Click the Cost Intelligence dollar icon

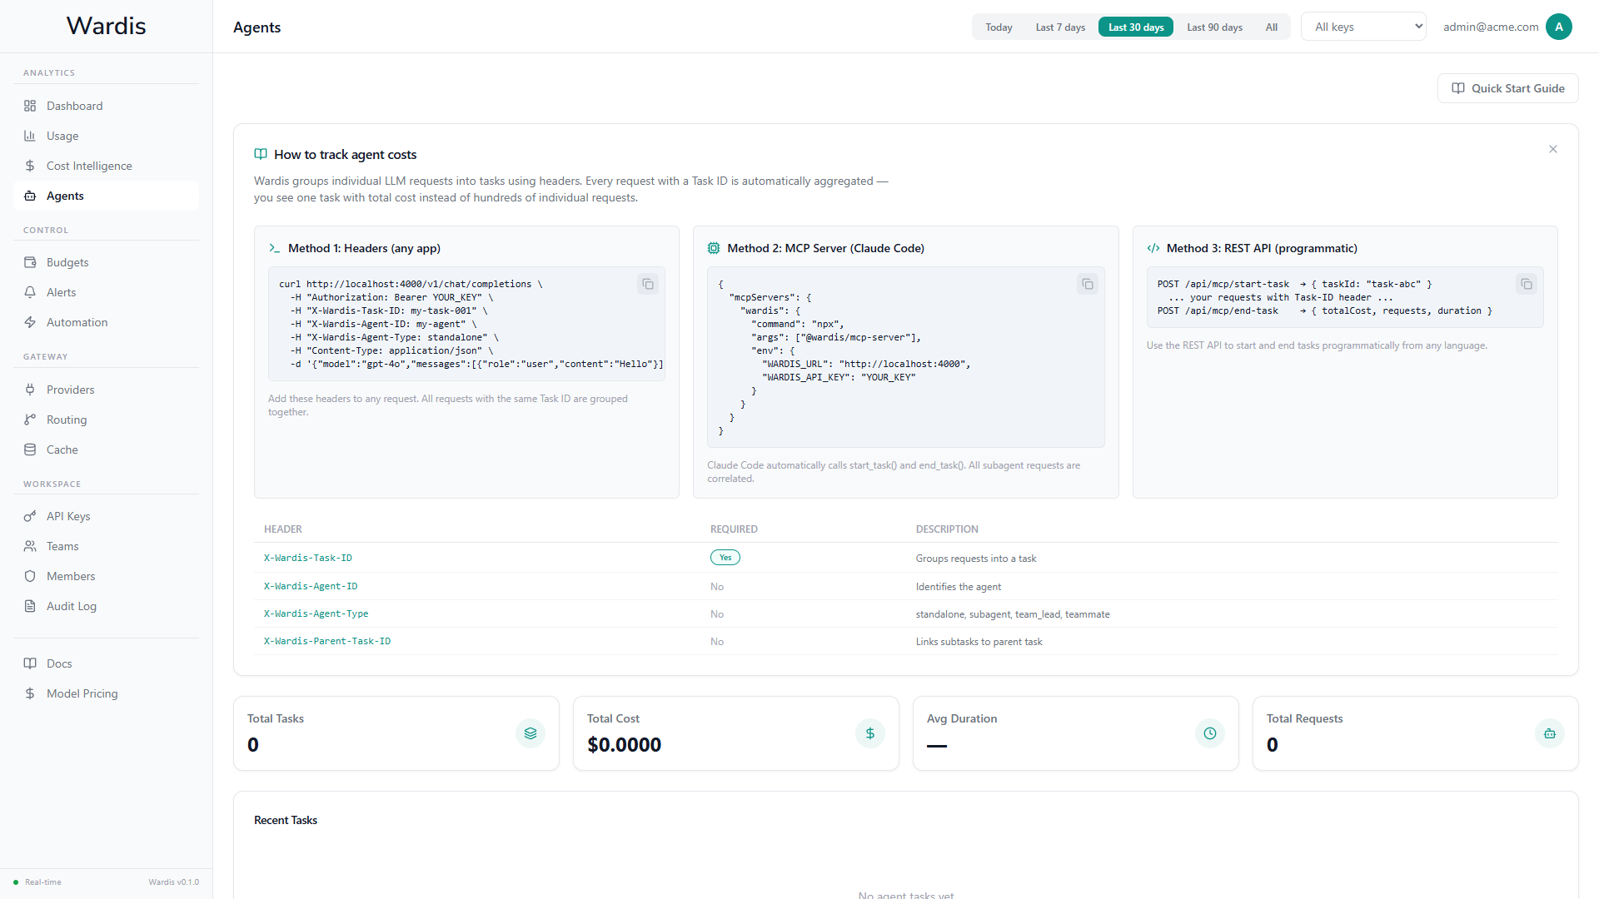tap(30, 166)
